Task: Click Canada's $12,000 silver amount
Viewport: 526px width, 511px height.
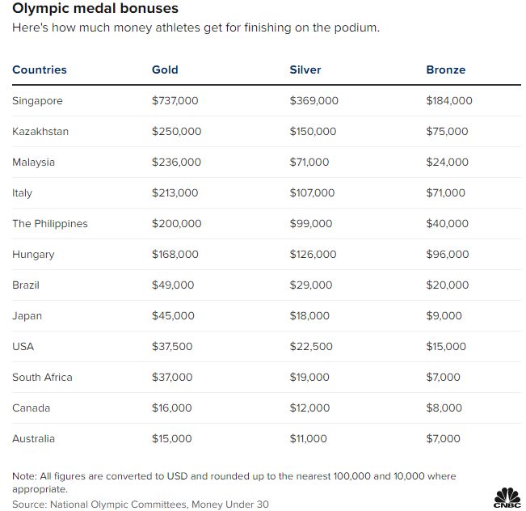Action: [x=310, y=408]
